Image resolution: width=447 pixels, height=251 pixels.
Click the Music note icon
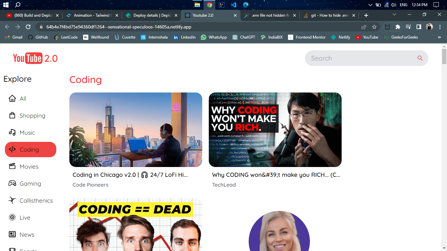tap(12, 132)
